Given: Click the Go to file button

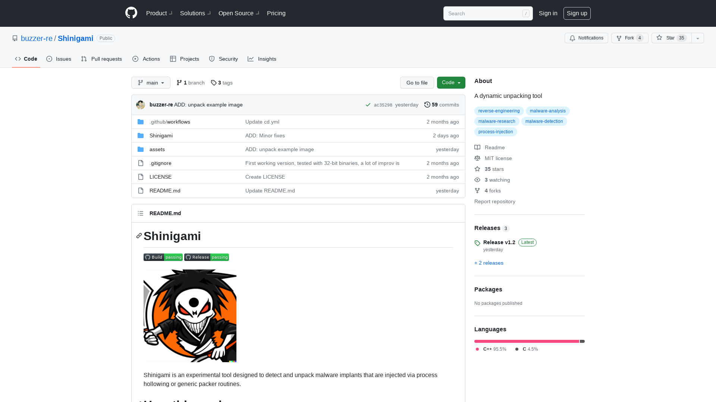Looking at the screenshot, I should coord(417,83).
